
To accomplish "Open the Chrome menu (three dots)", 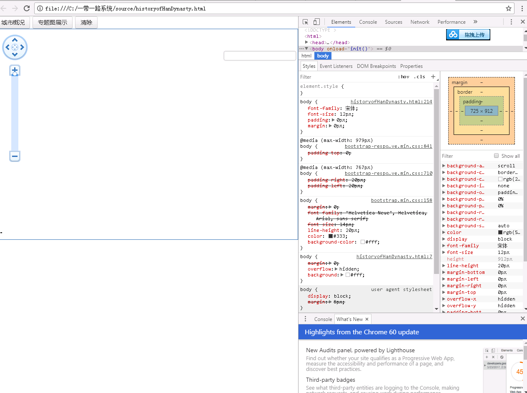I will [x=522, y=8].
